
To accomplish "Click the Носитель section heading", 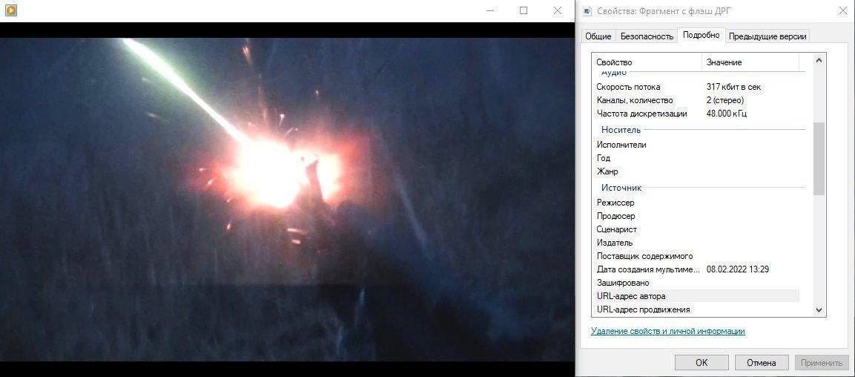I will pos(621,130).
